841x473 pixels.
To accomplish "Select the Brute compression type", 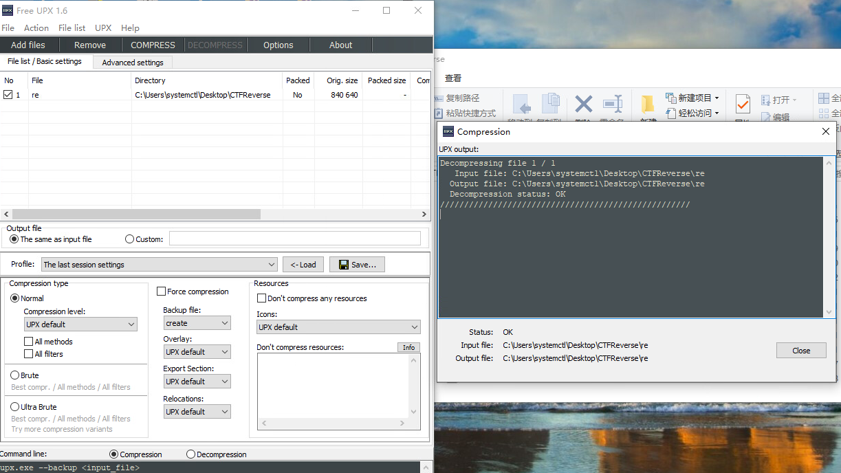I will tap(15, 375).
